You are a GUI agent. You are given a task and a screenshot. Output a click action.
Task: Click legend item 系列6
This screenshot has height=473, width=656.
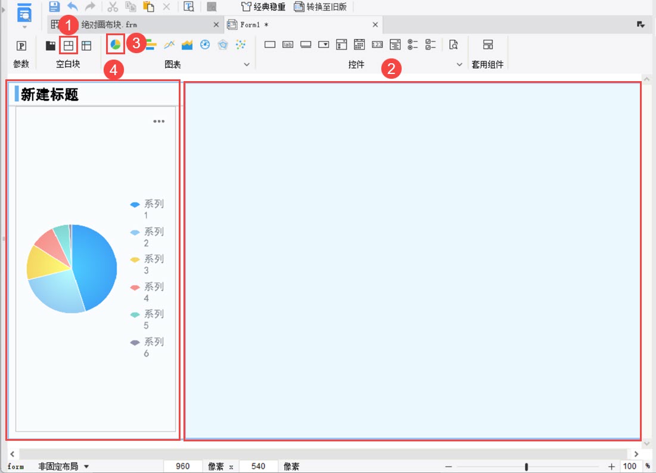point(147,347)
